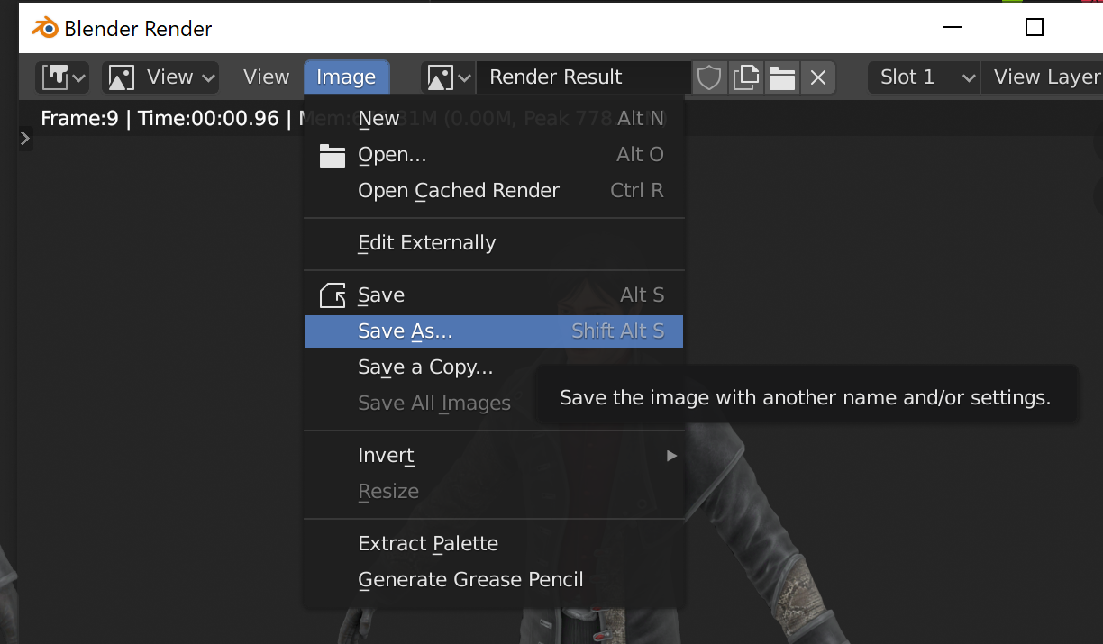Click the Blender logo in title bar
The width and height of the screenshot is (1103, 644).
(44, 28)
